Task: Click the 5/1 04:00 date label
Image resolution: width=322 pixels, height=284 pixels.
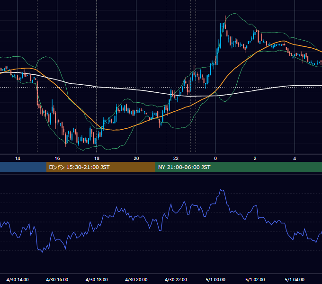Action: click(295, 279)
